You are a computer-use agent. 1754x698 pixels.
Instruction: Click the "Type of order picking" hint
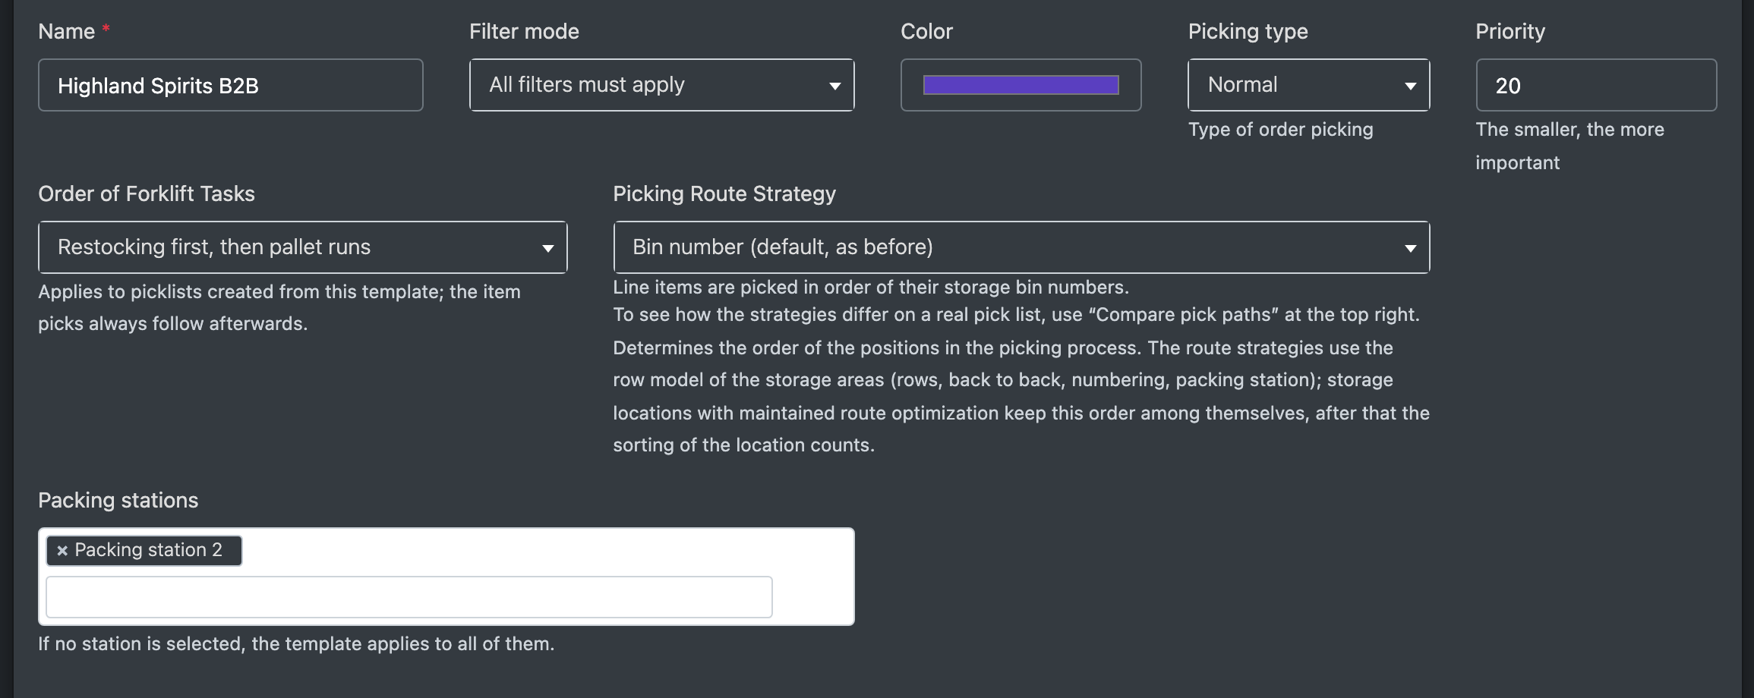click(x=1281, y=130)
